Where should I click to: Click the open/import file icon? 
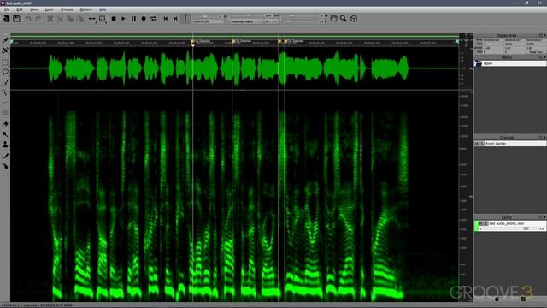click(x=6, y=19)
